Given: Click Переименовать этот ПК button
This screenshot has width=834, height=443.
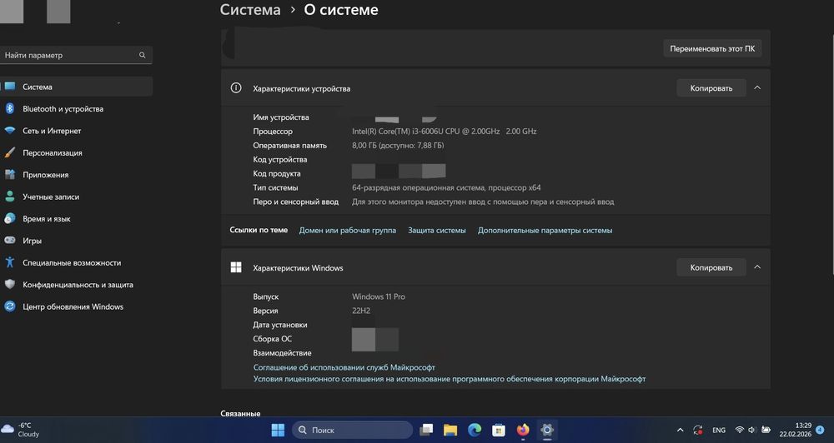Looking at the screenshot, I should click(712, 48).
